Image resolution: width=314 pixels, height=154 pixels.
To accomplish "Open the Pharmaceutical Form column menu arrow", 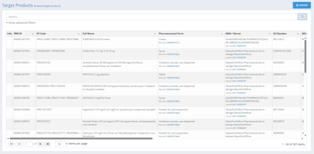I will [222, 33].
